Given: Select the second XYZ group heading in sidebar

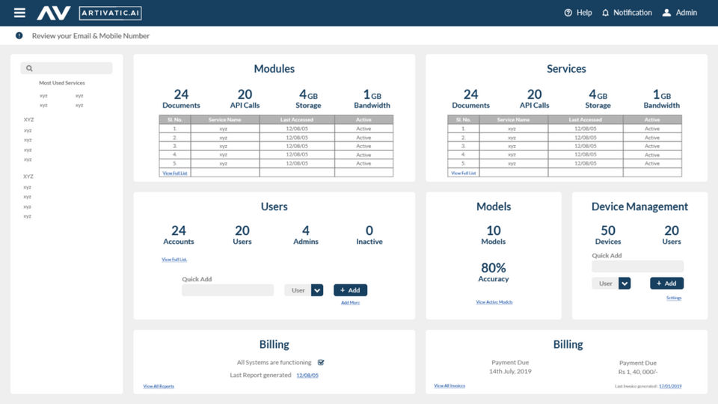Looking at the screenshot, I should pyautogui.click(x=28, y=177).
